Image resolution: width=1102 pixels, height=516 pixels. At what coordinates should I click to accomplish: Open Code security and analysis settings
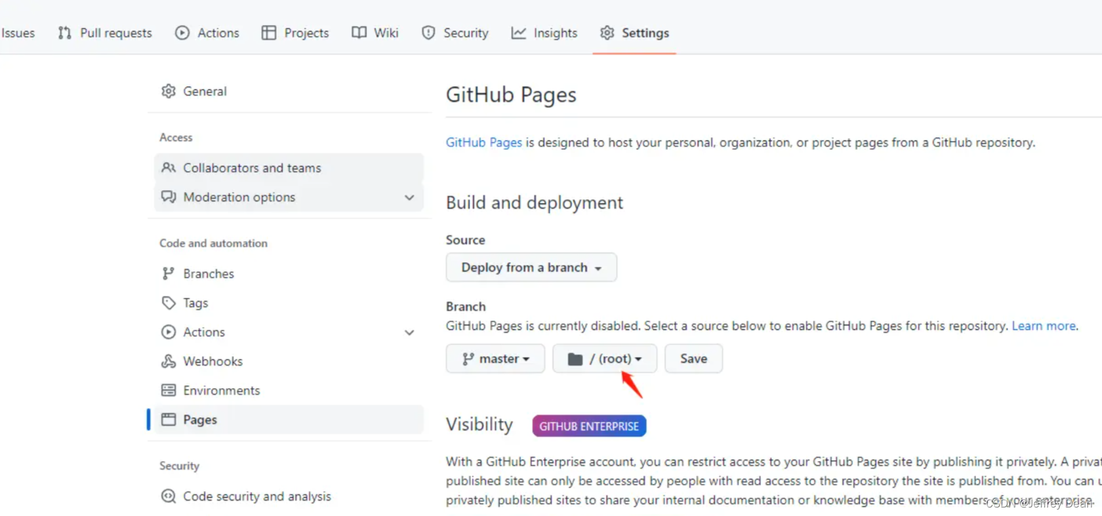(289, 496)
